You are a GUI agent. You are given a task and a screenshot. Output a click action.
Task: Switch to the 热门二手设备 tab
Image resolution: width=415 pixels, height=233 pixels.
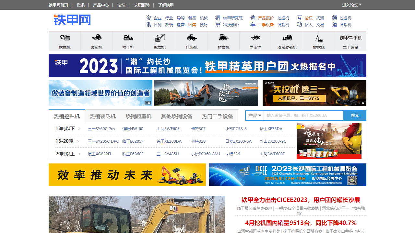point(218,116)
